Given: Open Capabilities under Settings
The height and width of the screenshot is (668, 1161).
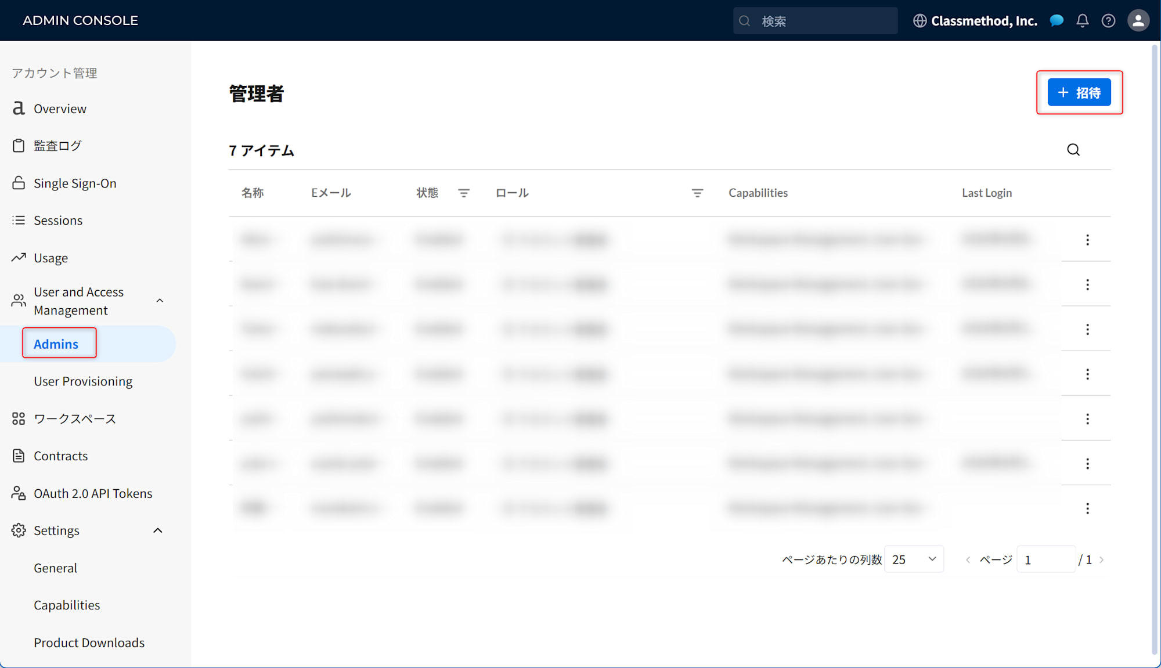Looking at the screenshot, I should click(67, 605).
